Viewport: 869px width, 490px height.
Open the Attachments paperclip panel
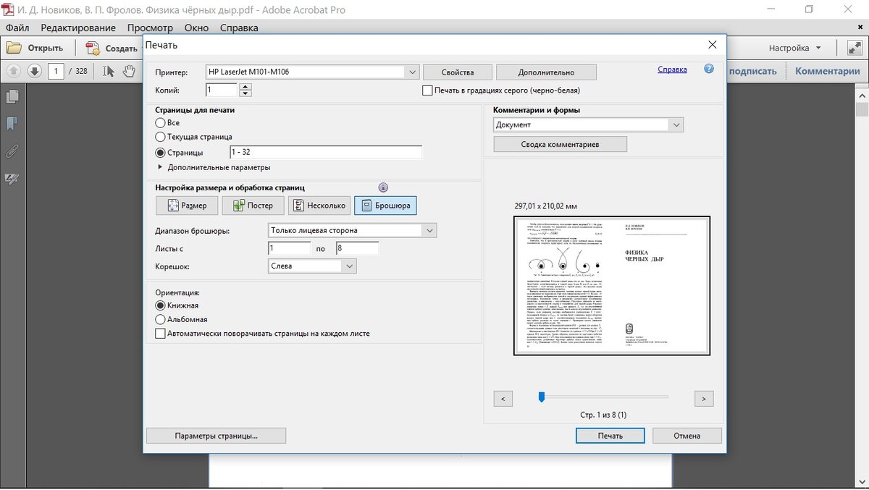[12, 151]
